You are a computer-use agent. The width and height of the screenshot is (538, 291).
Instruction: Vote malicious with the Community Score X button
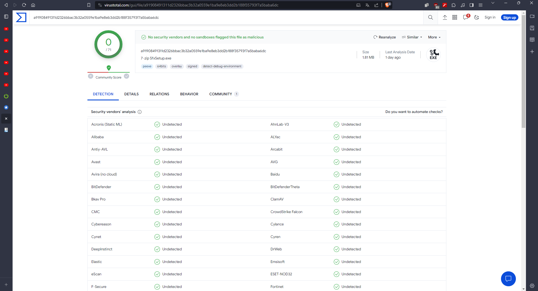coord(91,76)
